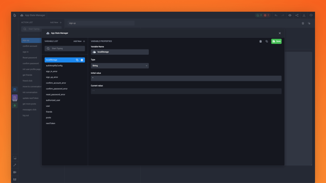
Task: Click the cloud upload icon in toolbar
Action: 311,15
